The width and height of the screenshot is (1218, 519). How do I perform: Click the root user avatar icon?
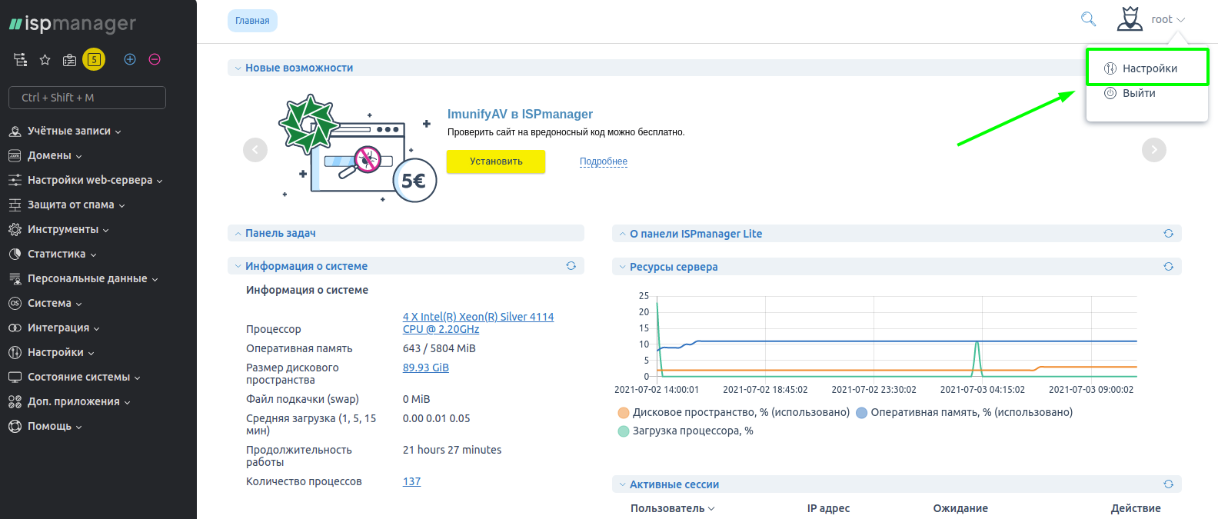coord(1130,18)
